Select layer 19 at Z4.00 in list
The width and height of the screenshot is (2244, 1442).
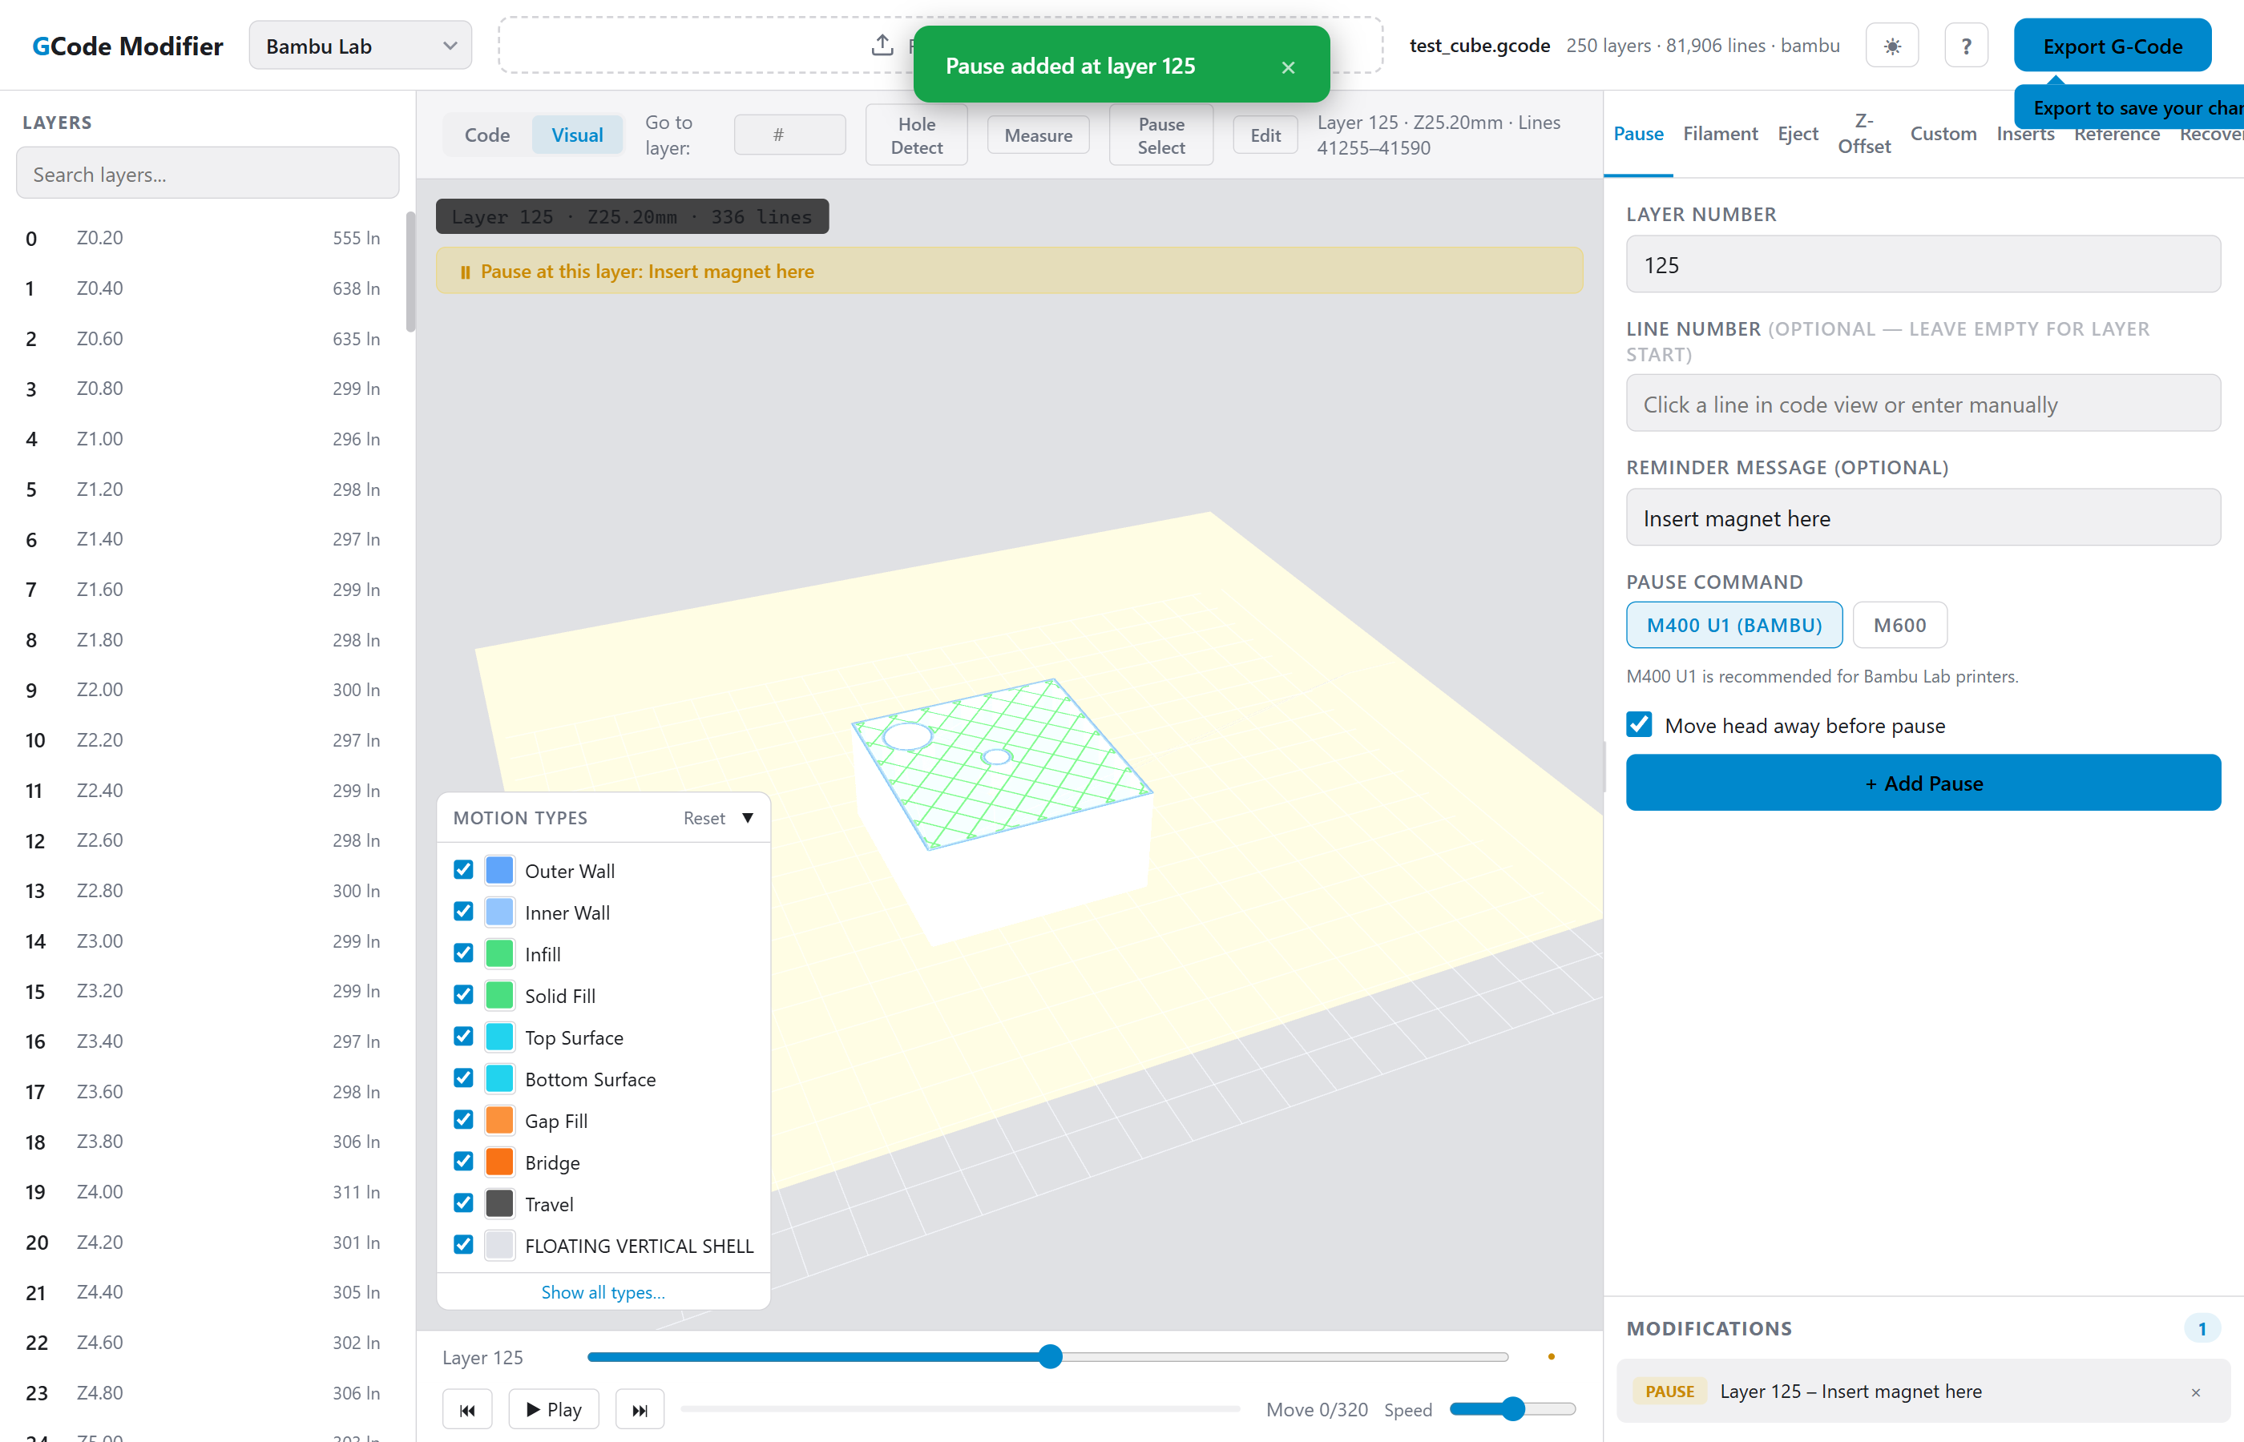204,1192
